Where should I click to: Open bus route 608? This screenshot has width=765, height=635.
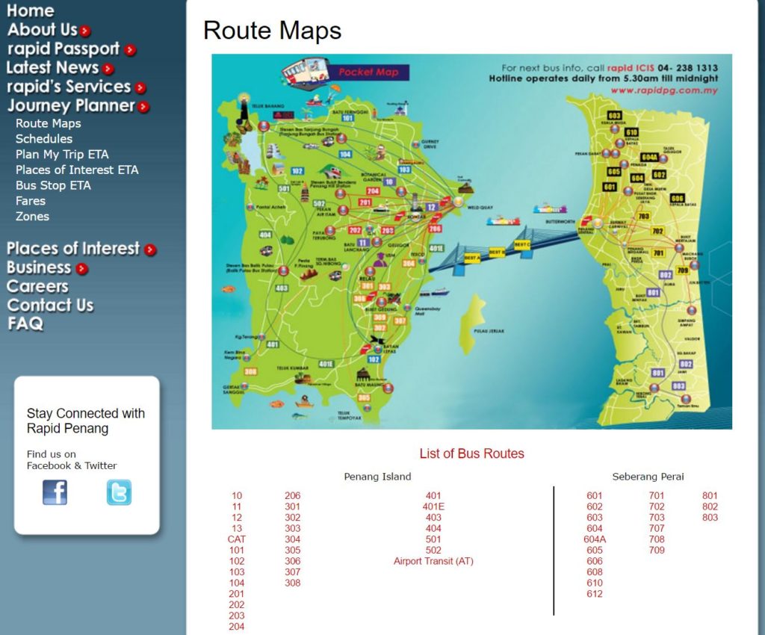click(595, 572)
